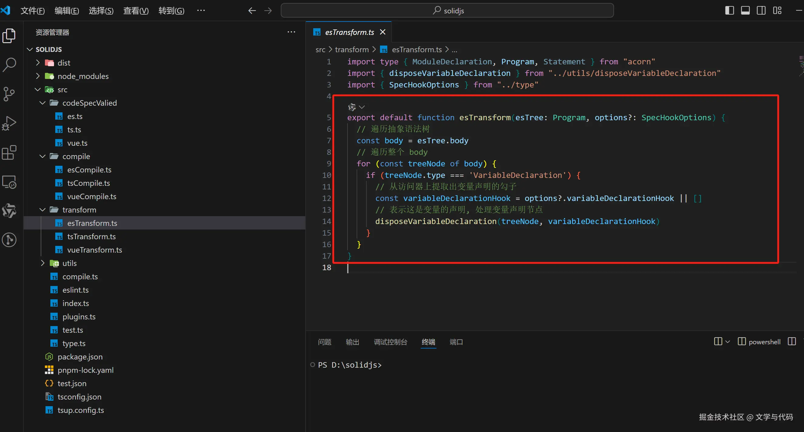Toggle the primary sidebar layout button
The width and height of the screenshot is (804, 432).
(729, 10)
